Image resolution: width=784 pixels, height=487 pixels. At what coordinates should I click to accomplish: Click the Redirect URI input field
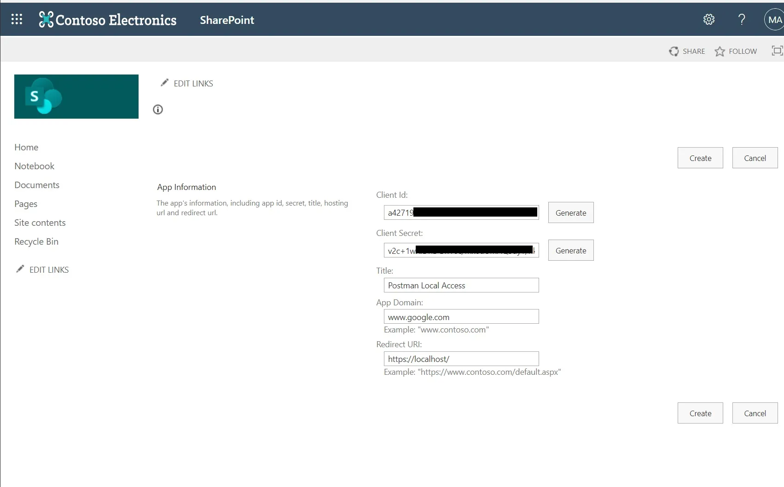tap(461, 359)
